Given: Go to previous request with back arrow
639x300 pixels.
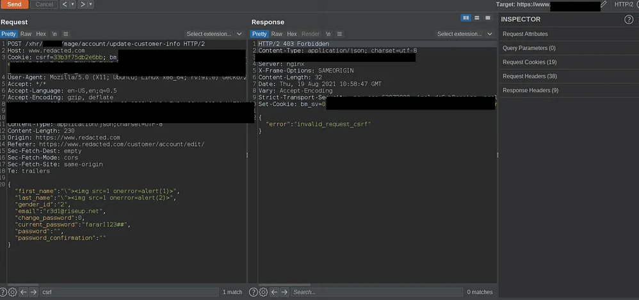Looking at the screenshot, I should tap(65, 4).
